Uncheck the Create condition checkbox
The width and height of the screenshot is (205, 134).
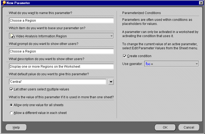tap(124, 56)
